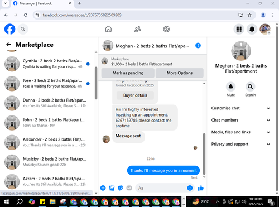Click Meghan's listing thumbnail in right panel

pyautogui.click(x=241, y=51)
